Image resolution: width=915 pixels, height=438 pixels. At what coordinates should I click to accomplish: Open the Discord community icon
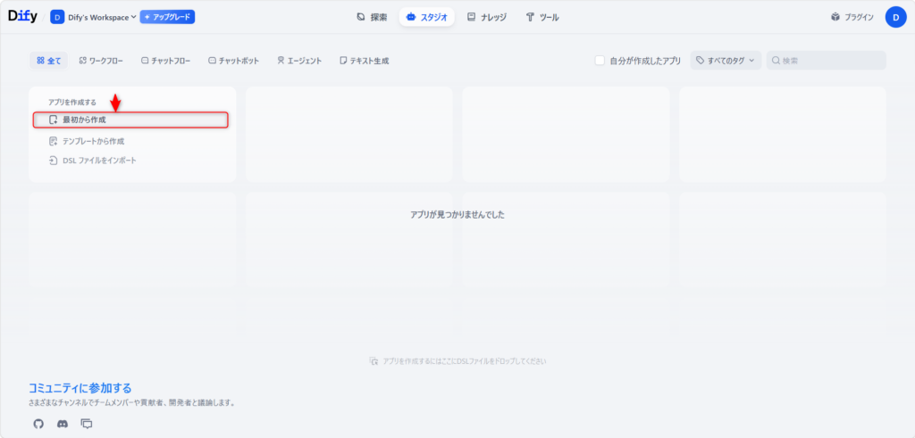pyautogui.click(x=63, y=423)
